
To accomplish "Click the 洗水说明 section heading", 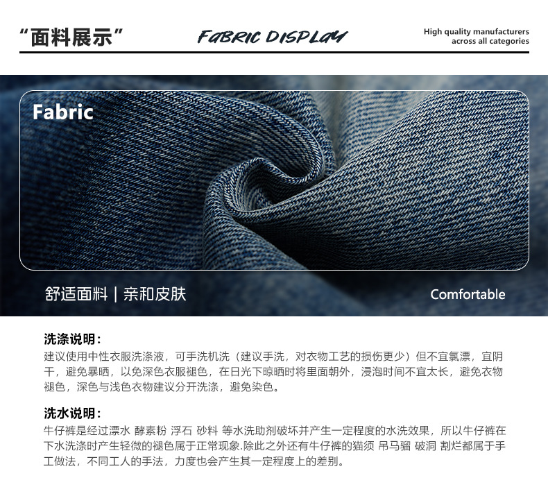I will [72, 413].
